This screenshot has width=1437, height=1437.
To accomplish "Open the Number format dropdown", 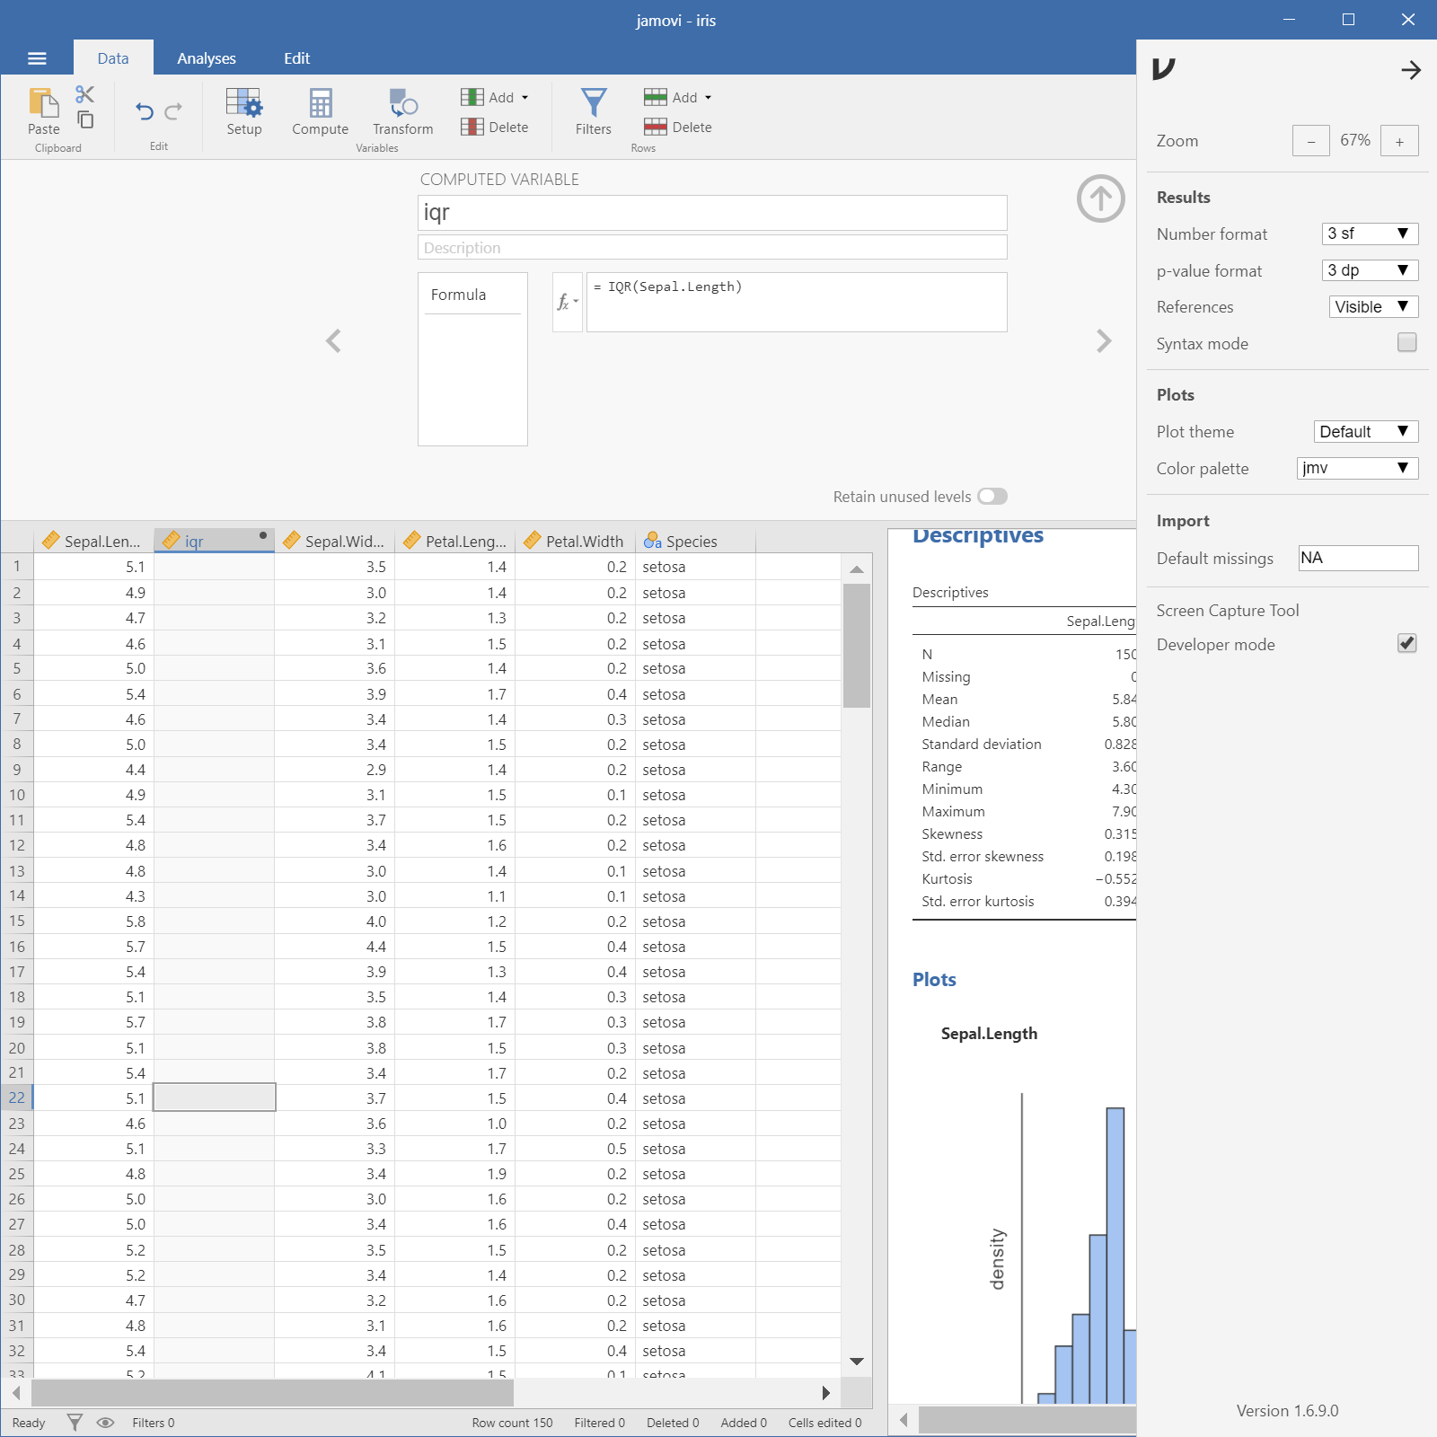I will [1370, 234].
